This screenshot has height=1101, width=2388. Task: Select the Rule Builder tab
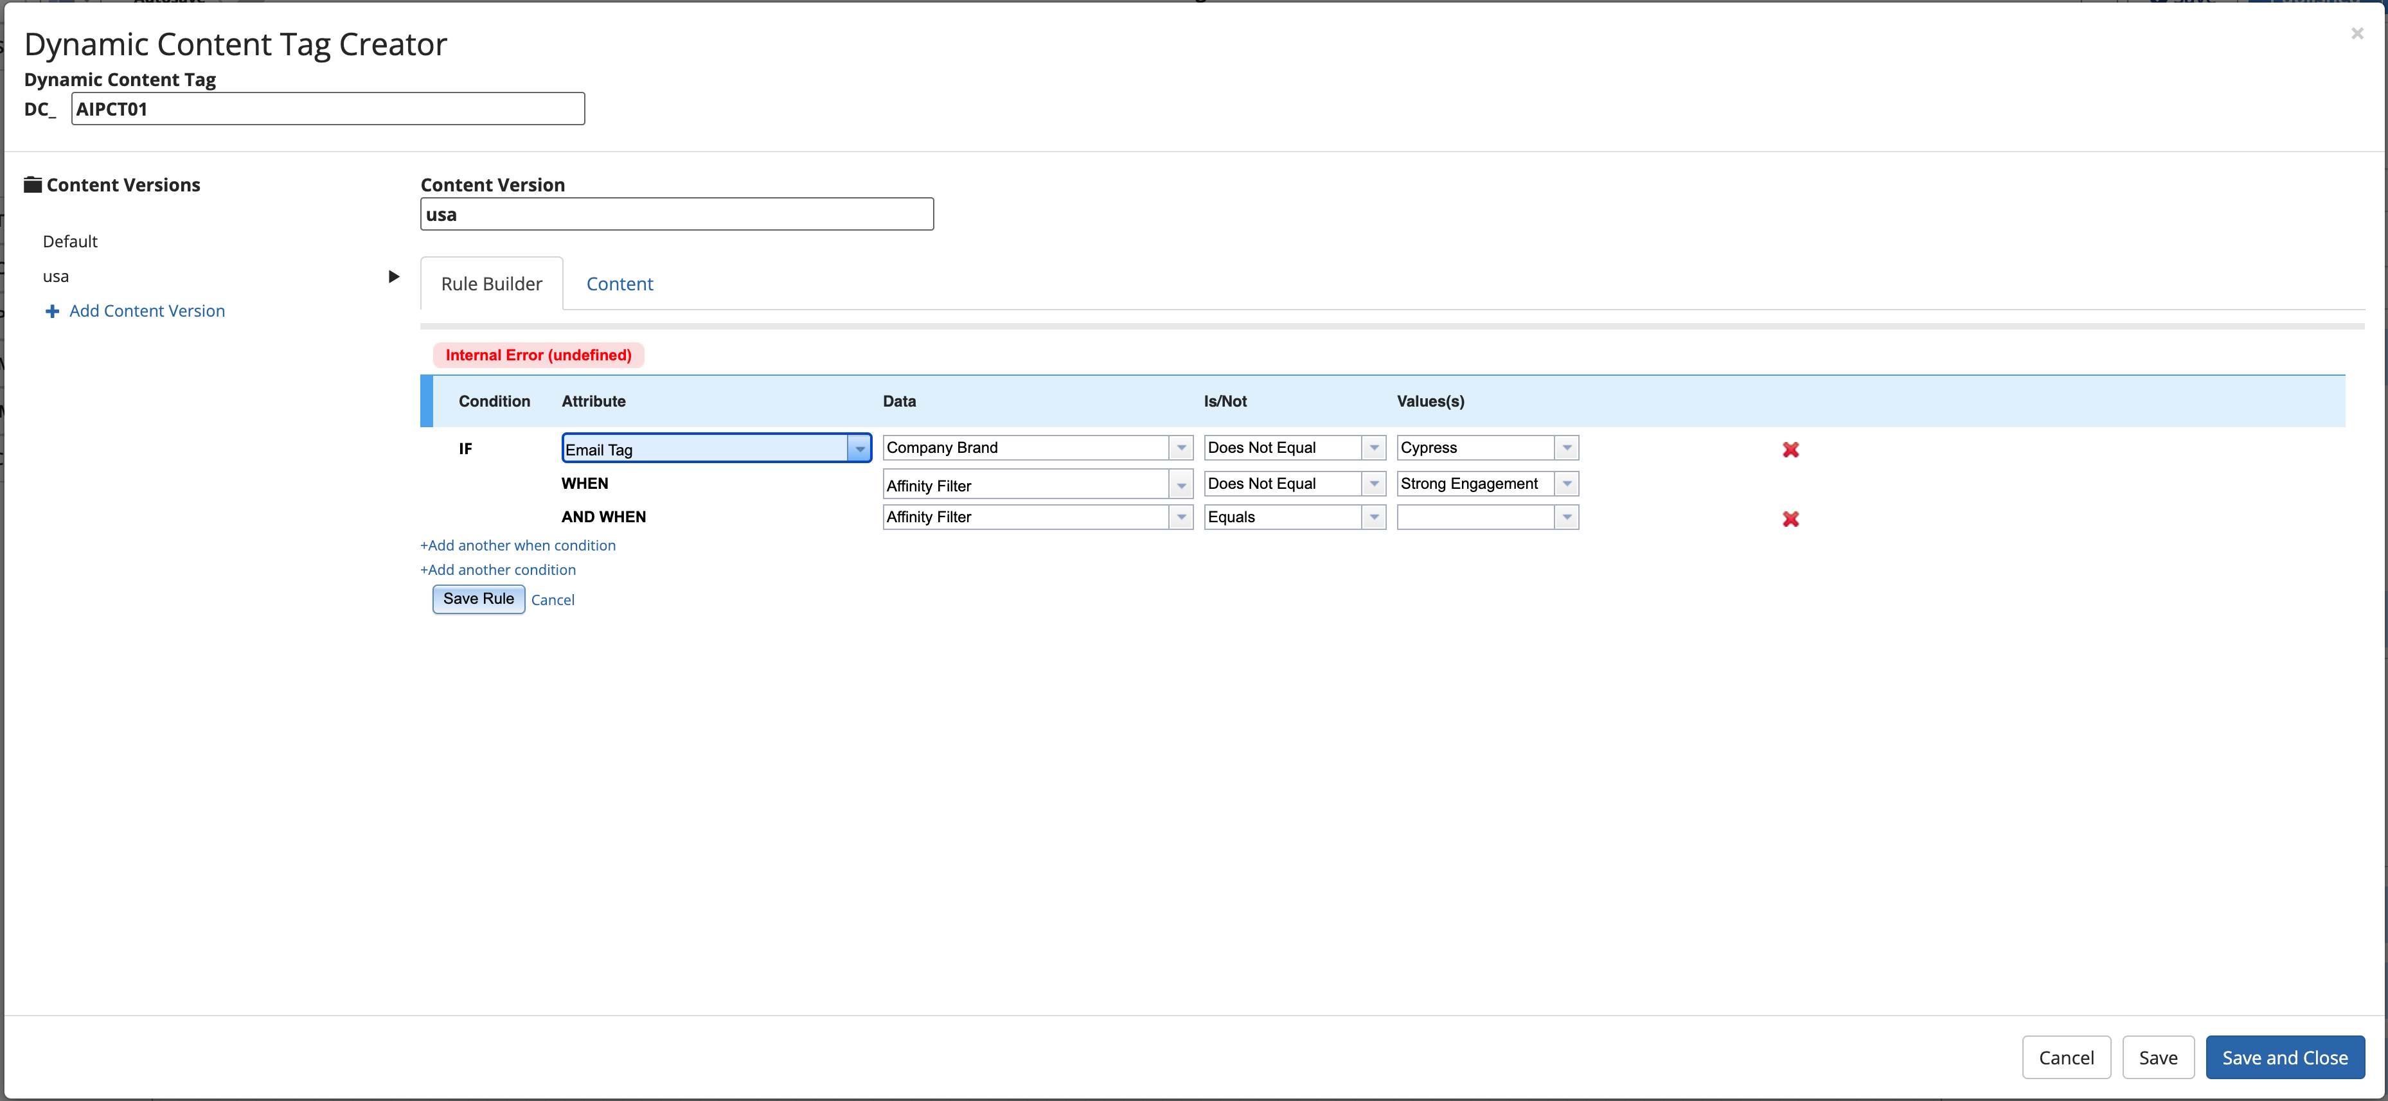tap(492, 283)
